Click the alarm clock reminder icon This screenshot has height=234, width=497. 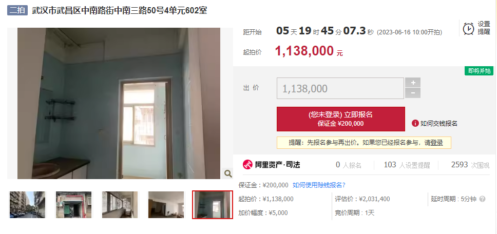pos(468,29)
